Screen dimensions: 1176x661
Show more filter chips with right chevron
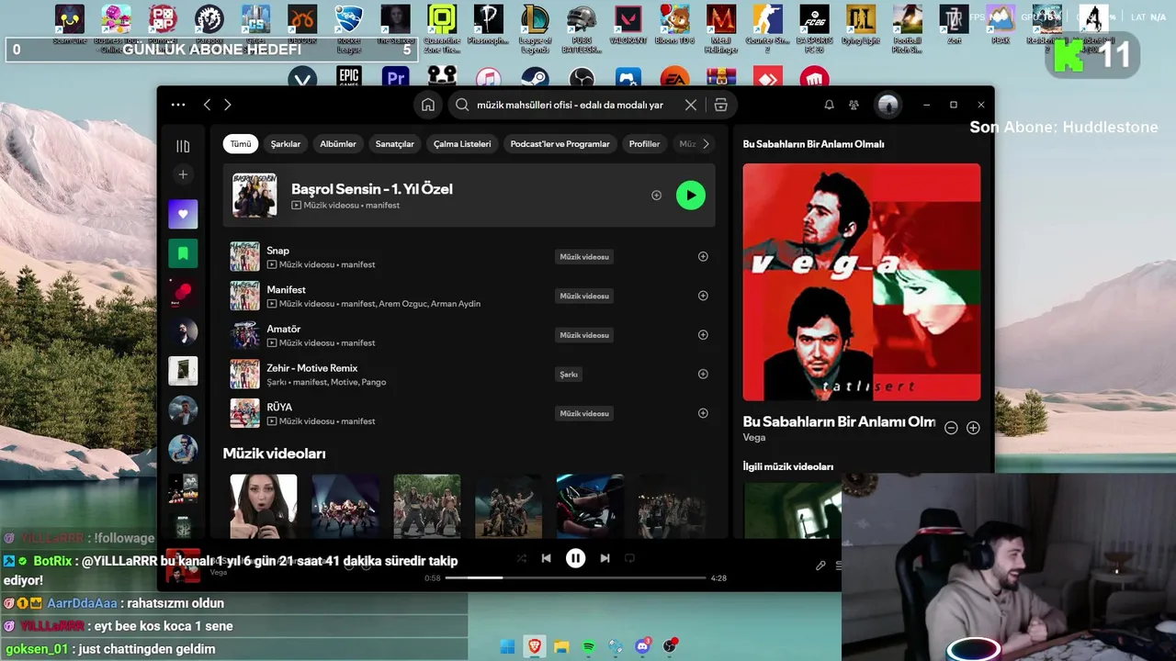[x=706, y=144]
